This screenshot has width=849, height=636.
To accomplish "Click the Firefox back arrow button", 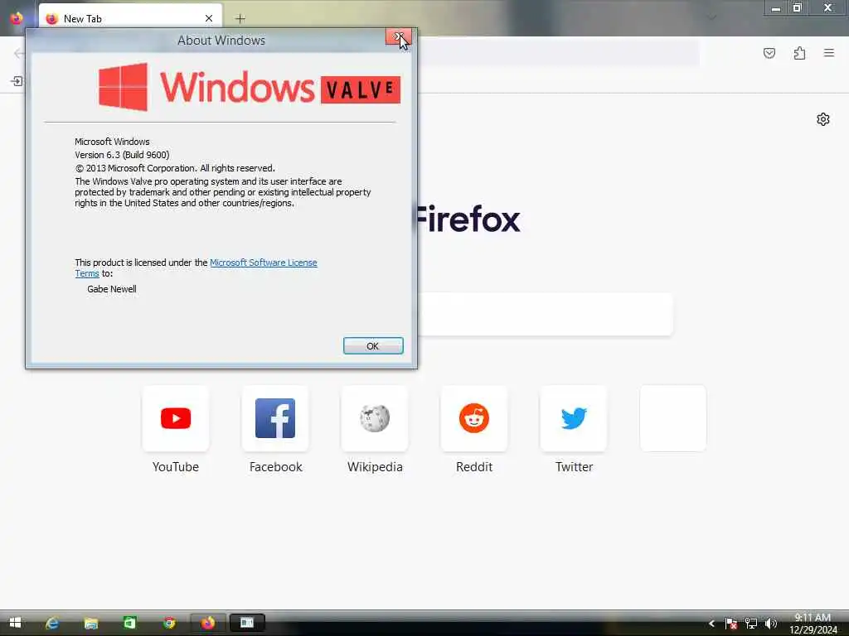I will click(19, 53).
